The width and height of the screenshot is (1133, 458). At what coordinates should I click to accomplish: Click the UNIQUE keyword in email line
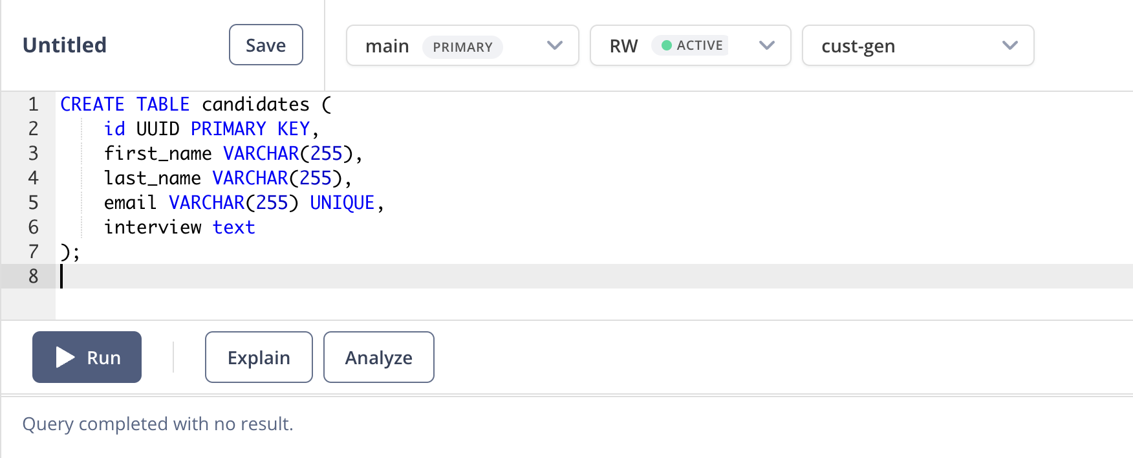click(342, 202)
